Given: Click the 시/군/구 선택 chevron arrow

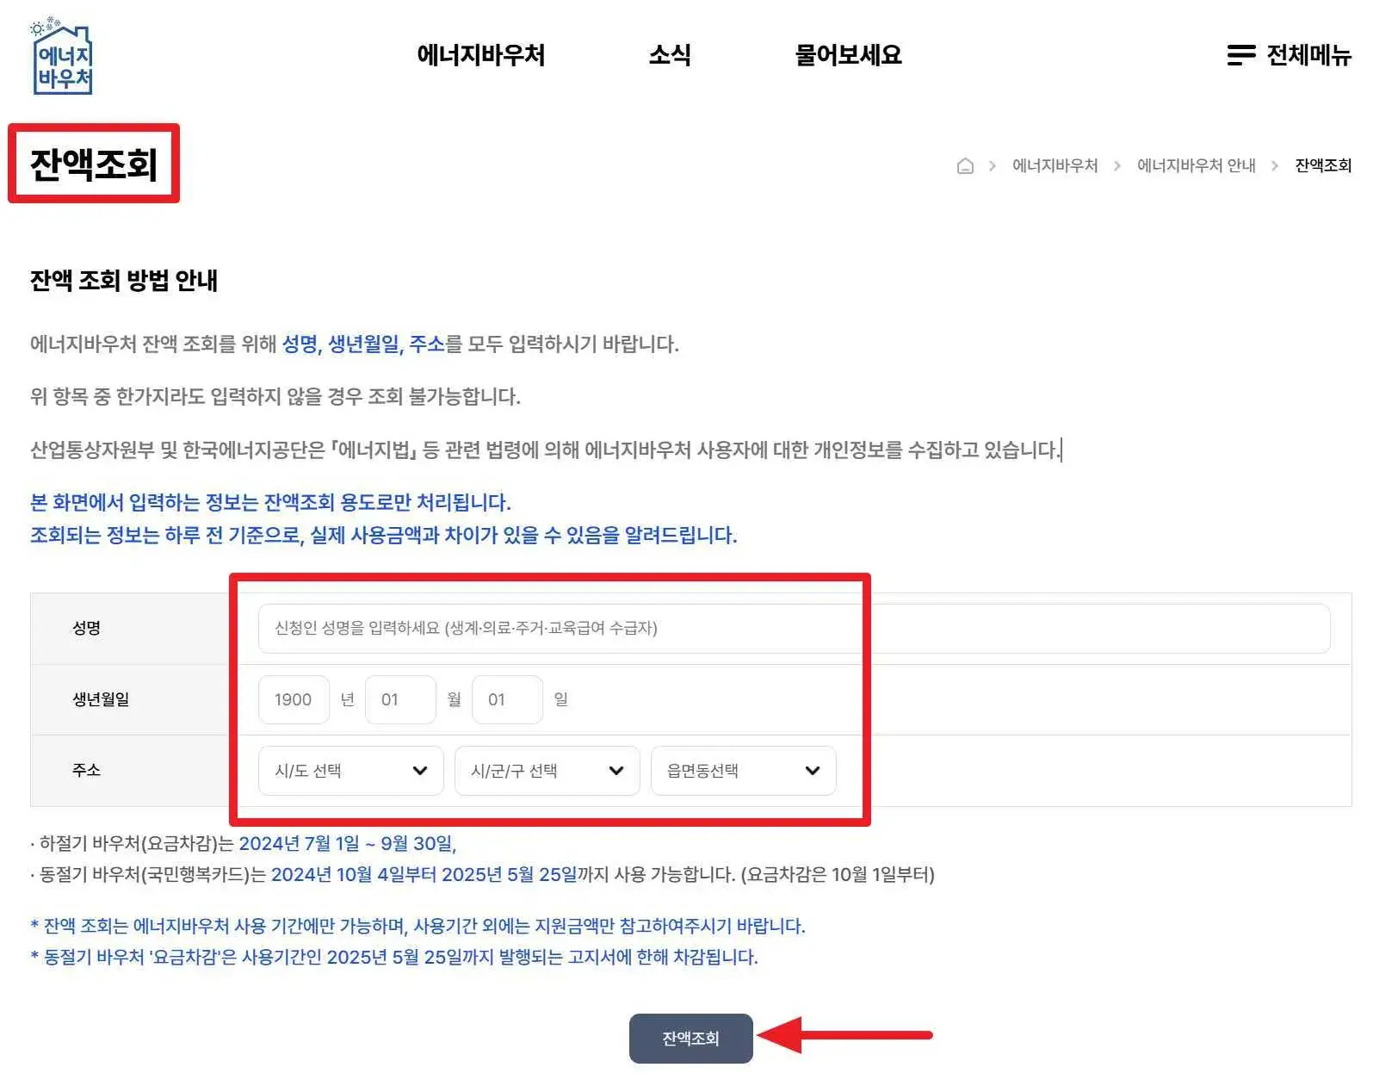Looking at the screenshot, I should coord(616,771).
